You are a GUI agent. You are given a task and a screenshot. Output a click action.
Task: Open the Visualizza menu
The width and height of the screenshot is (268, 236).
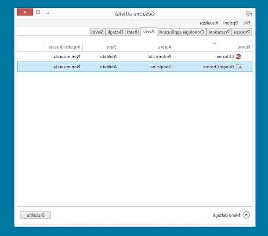click(x=209, y=23)
